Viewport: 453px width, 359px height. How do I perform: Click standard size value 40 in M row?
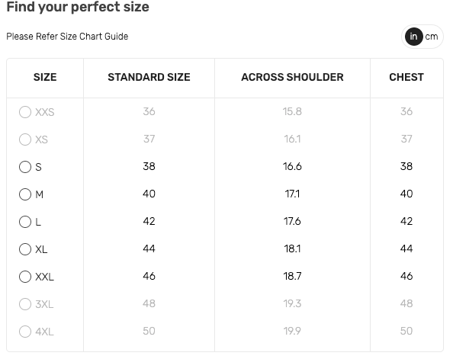[x=149, y=194]
